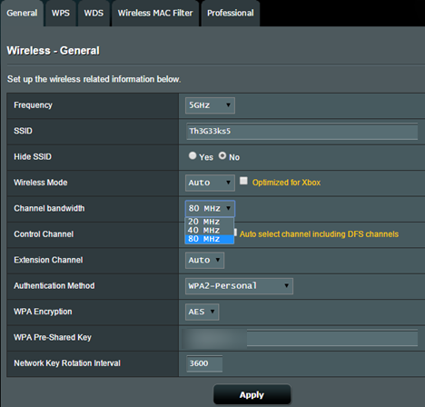Click the SSID label
Screen dimensions: 425x407
click(23, 131)
